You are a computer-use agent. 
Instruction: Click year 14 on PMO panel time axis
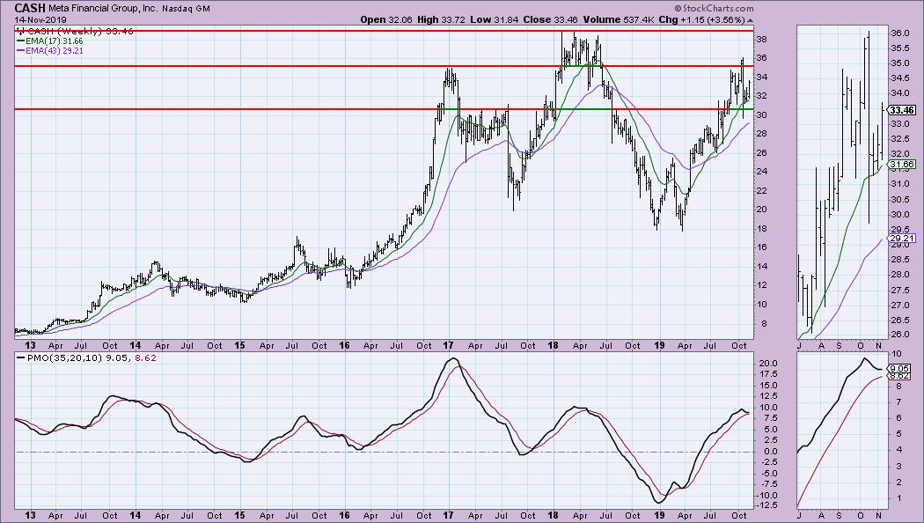135,515
